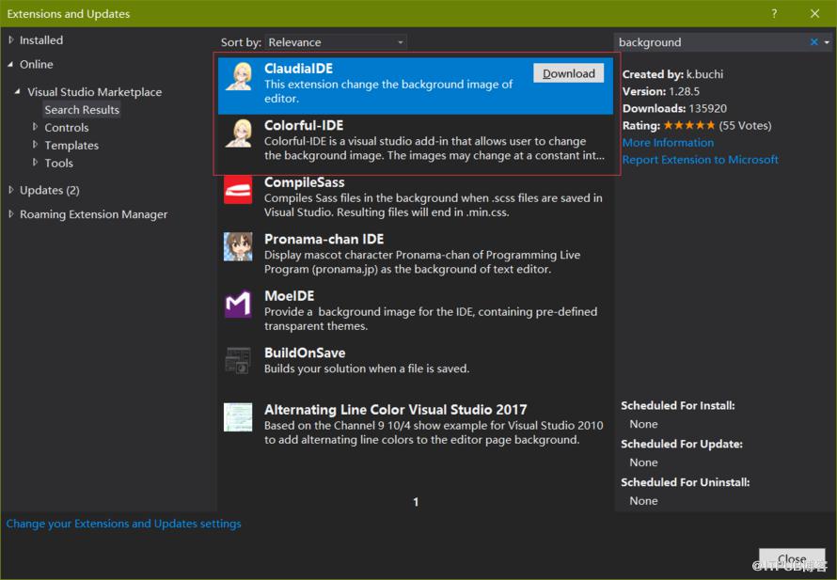Click inside the background search field
The width and height of the screenshot is (837, 580).
coord(710,42)
